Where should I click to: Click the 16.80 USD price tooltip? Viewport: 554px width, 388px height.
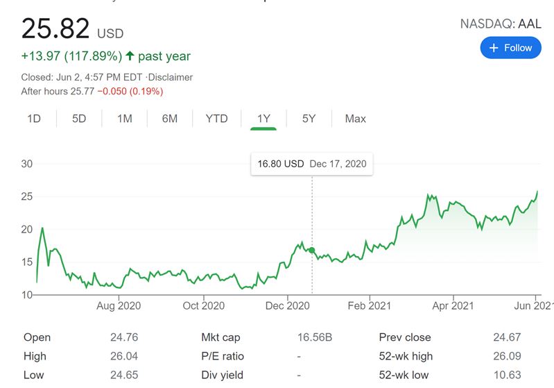[281, 164]
